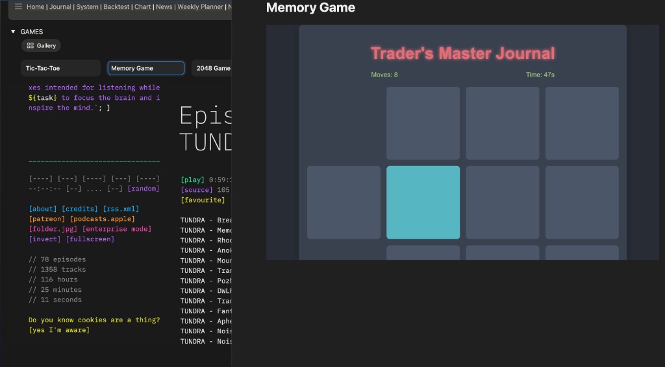The width and height of the screenshot is (665, 367).
Task: Flip the leftmost card in second row
Action: [x=344, y=202]
